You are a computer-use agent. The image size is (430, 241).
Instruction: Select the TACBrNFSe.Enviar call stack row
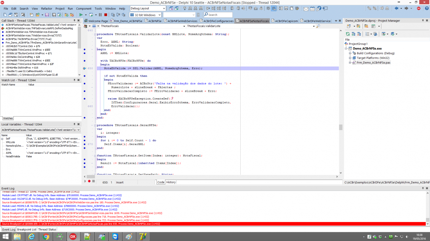pyautogui.click(x=39, y=39)
